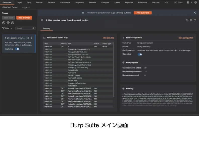Viewport: 199px width, 141px height.
Task: Expand the Filter dropdown arrow
Action: [x=11, y=28]
